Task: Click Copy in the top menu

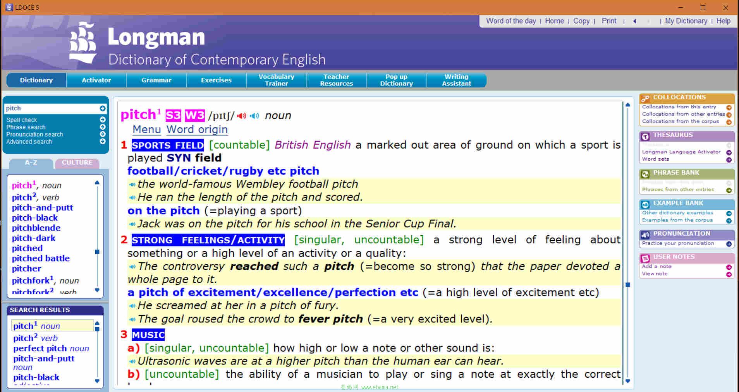Action: (x=581, y=21)
